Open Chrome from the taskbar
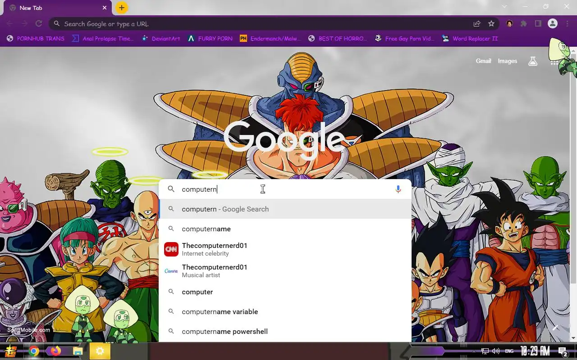Viewport: 577px width, 360px height. click(34, 351)
